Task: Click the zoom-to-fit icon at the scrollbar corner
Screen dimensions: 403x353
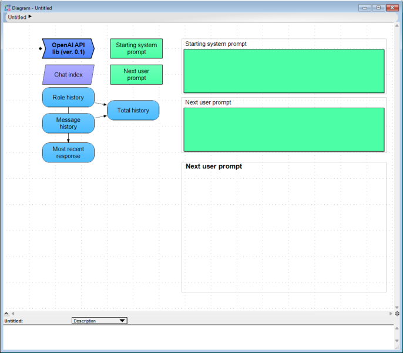Action: (397, 314)
